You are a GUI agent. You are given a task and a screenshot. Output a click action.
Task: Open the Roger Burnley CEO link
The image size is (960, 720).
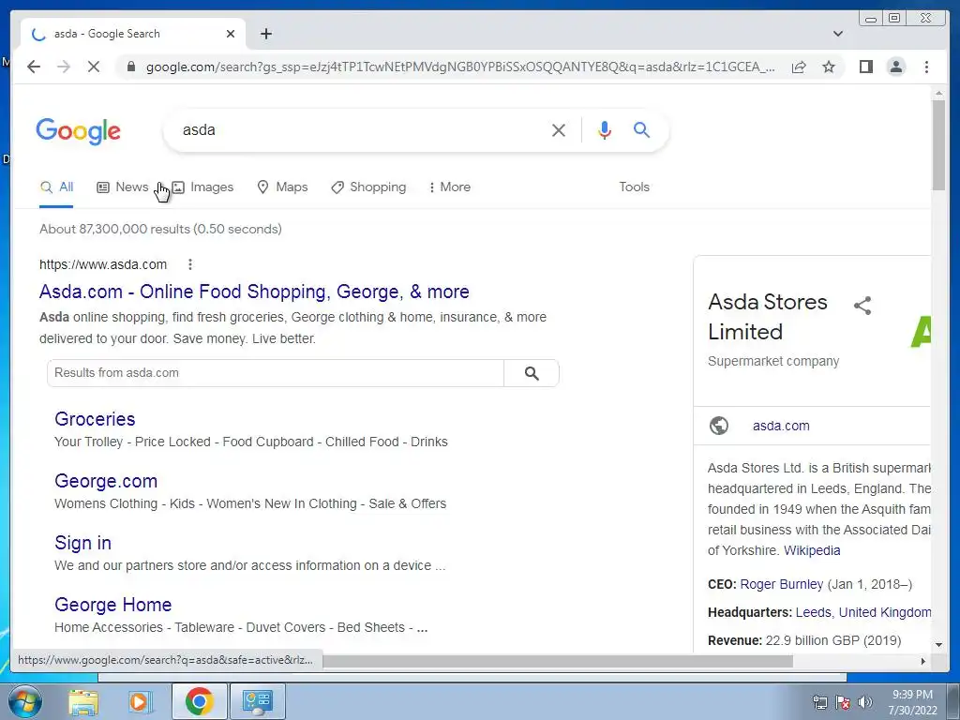[781, 584]
